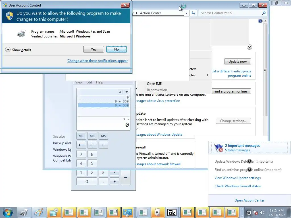Open 7-Zip from the taskbar

coord(172,212)
